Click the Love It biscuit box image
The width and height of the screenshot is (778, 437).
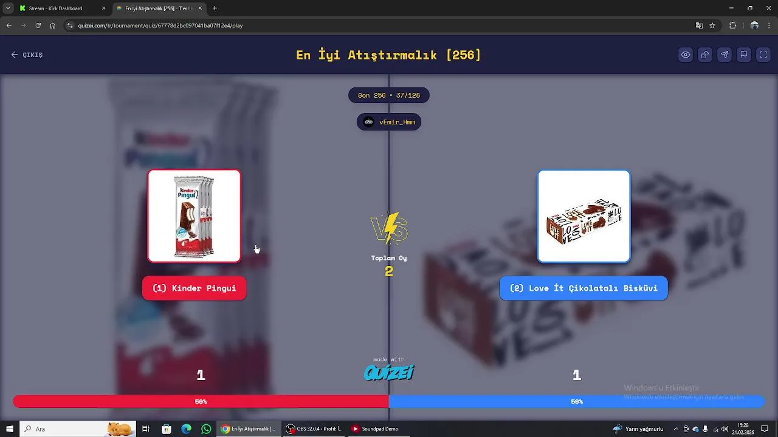[x=583, y=216]
